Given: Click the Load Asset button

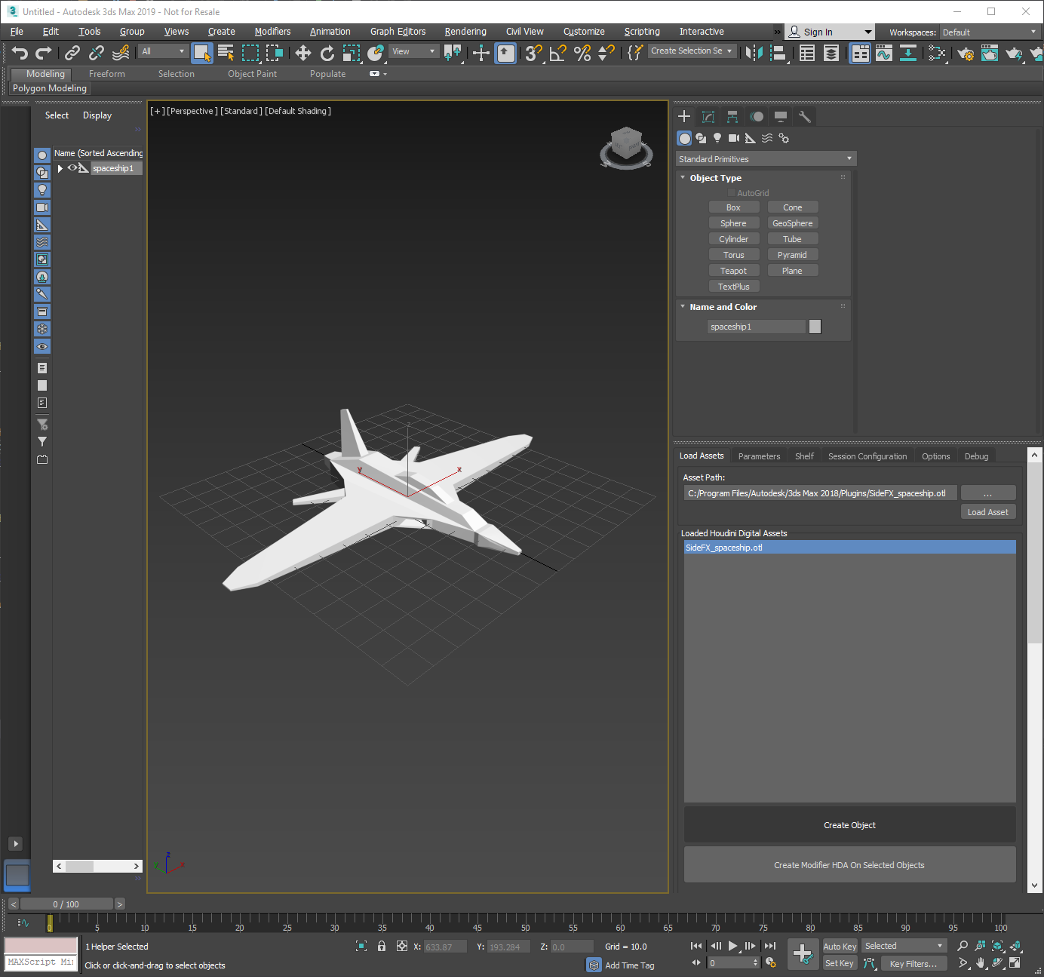Looking at the screenshot, I should [987, 512].
